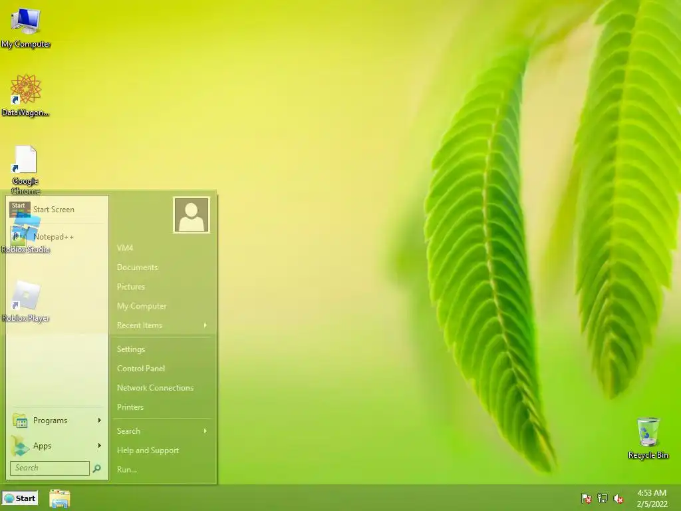Screen dimensions: 681x511
Task: Expand the Search submenu arrow
Action: coord(205,431)
